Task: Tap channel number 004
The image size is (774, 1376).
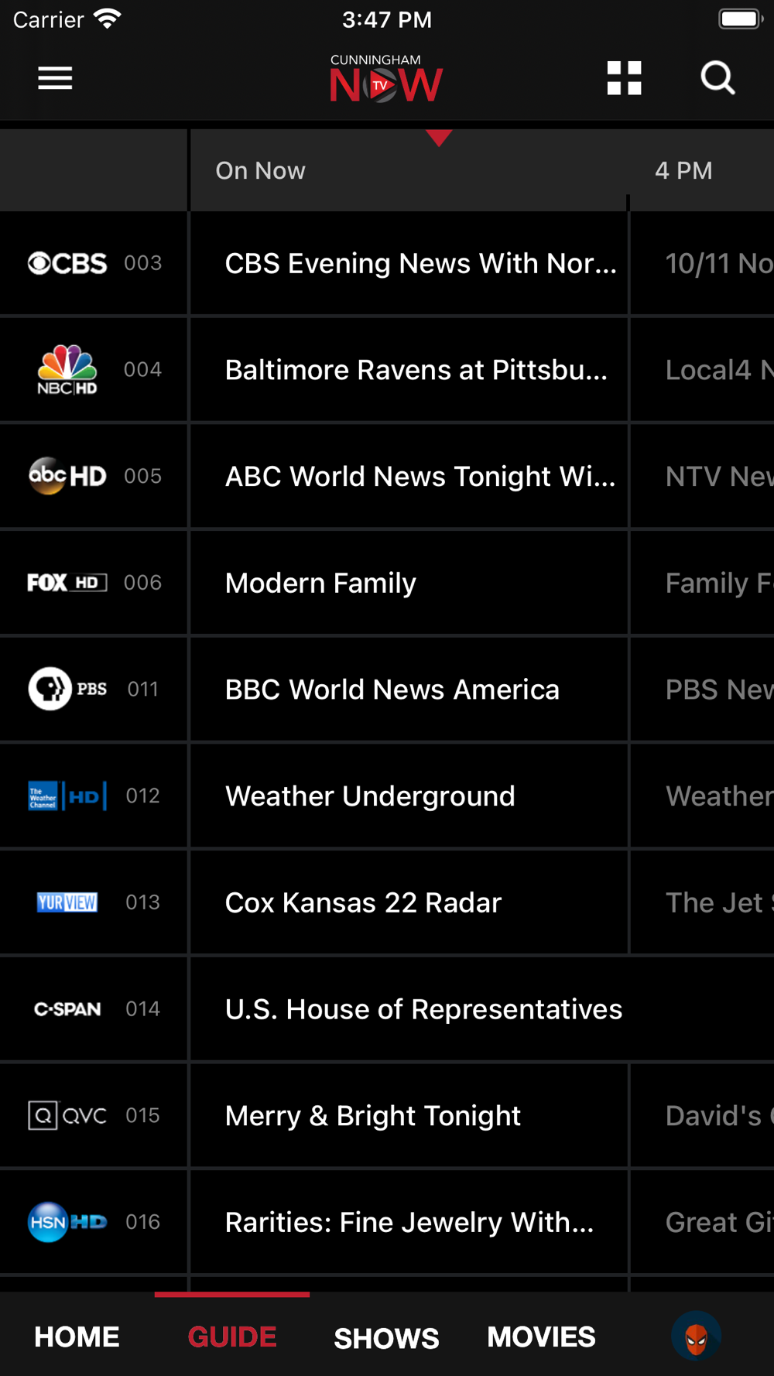Action: click(143, 370)
